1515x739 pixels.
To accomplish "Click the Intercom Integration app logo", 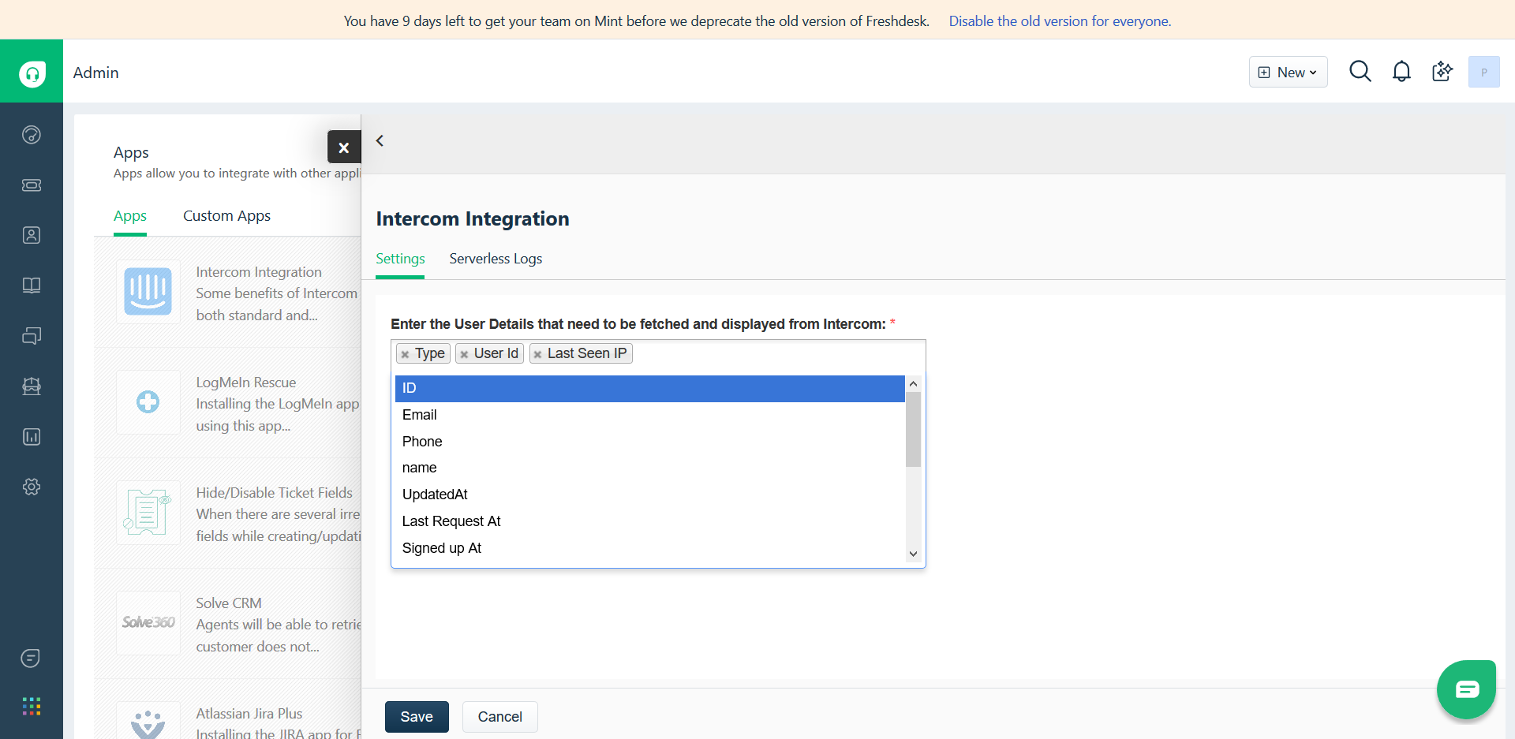I will (x=148, y=292).
